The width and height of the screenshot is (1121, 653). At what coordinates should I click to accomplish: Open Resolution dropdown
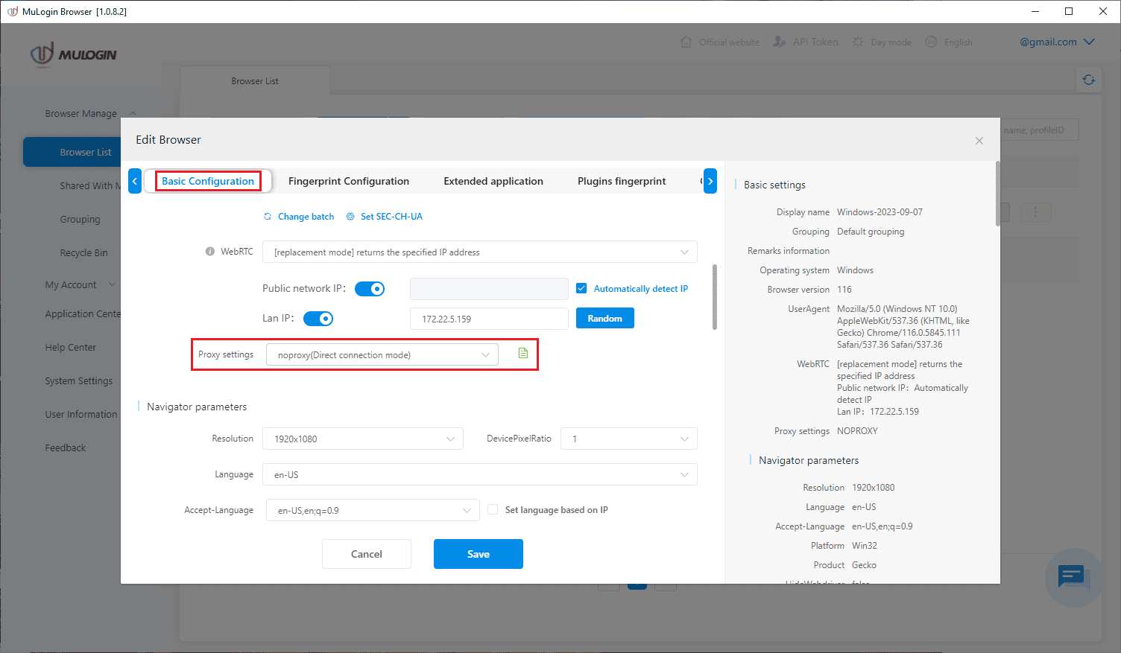(363, 439)
